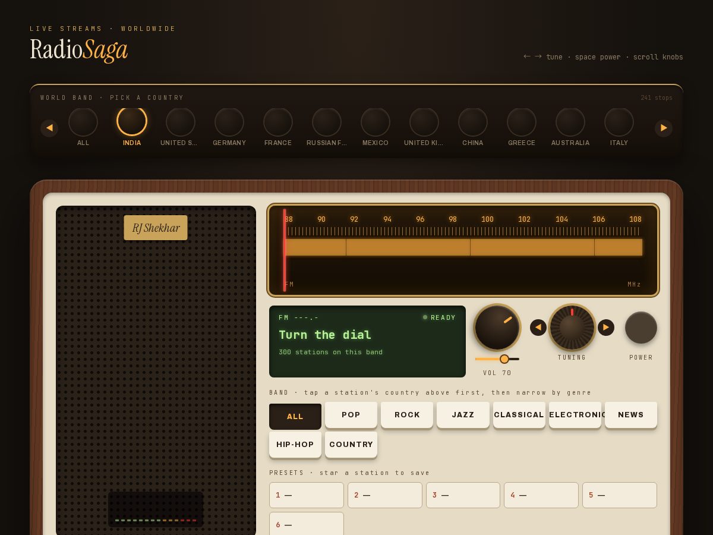Tune down with left tuning arrow
This screenshot has height=535, width=713.
click(x=538, y=328)
